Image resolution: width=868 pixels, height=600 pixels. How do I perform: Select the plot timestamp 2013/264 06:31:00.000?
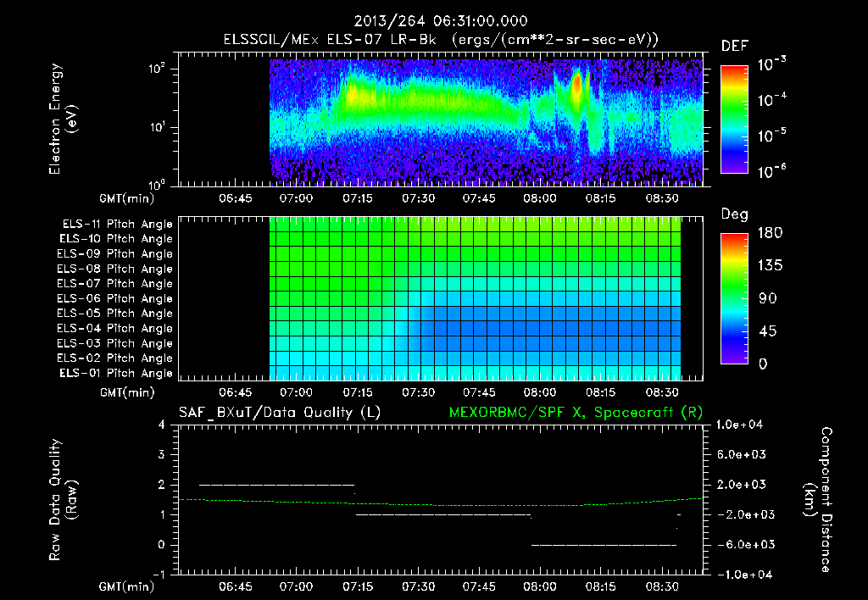441,21
